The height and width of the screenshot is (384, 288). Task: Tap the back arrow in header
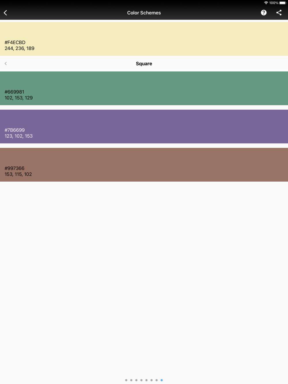[x=5, y=13]
